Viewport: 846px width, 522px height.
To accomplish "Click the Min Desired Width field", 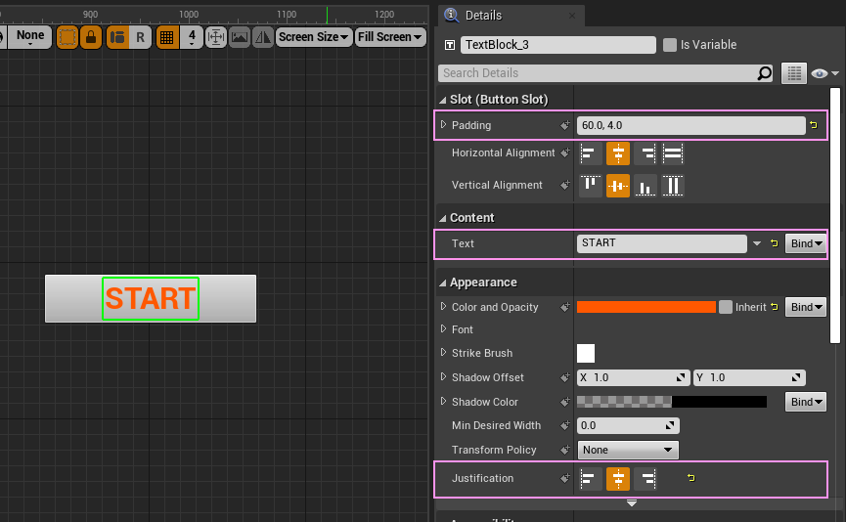I will click(x=628, y=425).
